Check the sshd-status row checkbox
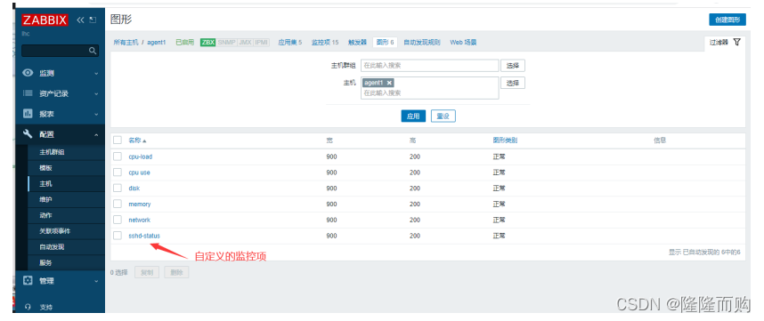 (x=118, y=236)
